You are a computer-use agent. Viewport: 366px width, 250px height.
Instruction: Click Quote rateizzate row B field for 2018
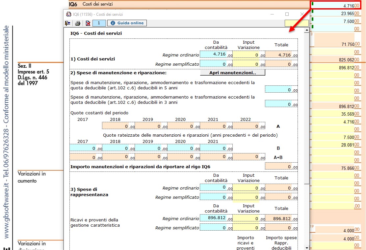pos(118,148)
